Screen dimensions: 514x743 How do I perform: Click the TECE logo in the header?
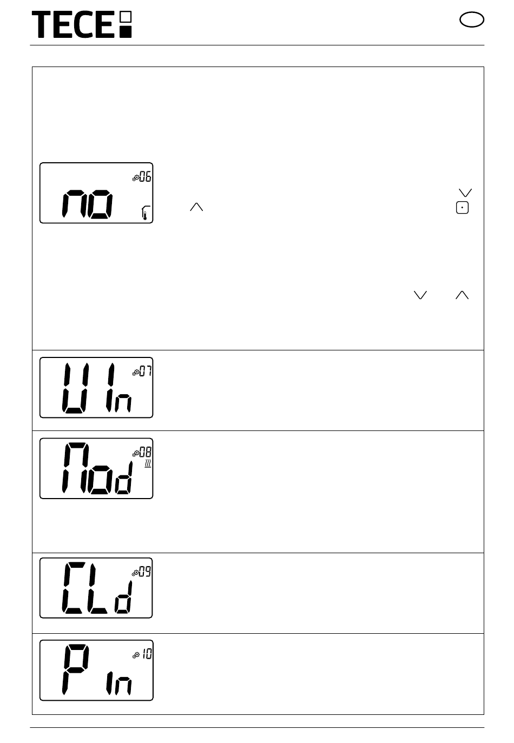pyautogui.click(x=82, y=24)
